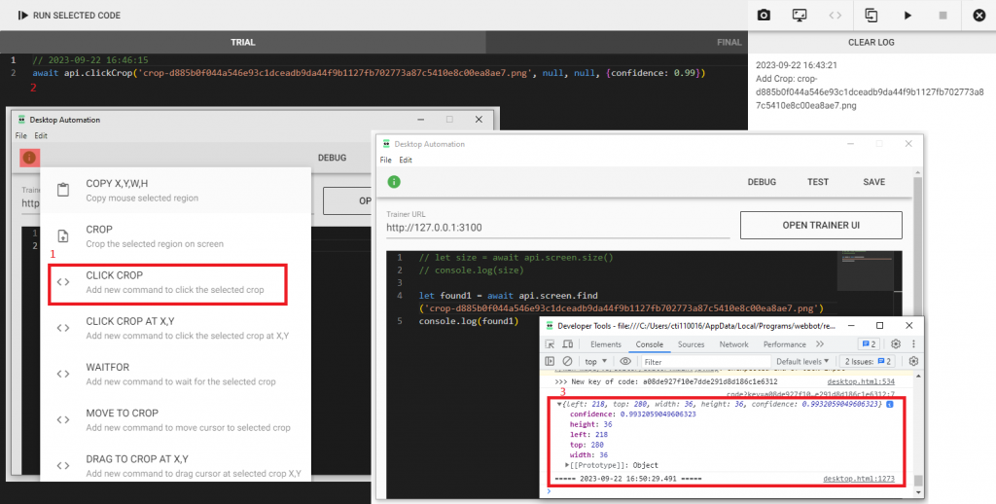Viewport: 996px width, 504px height.
Task: Select the WAITFOR command entry
Action: (x=176, y=374)
